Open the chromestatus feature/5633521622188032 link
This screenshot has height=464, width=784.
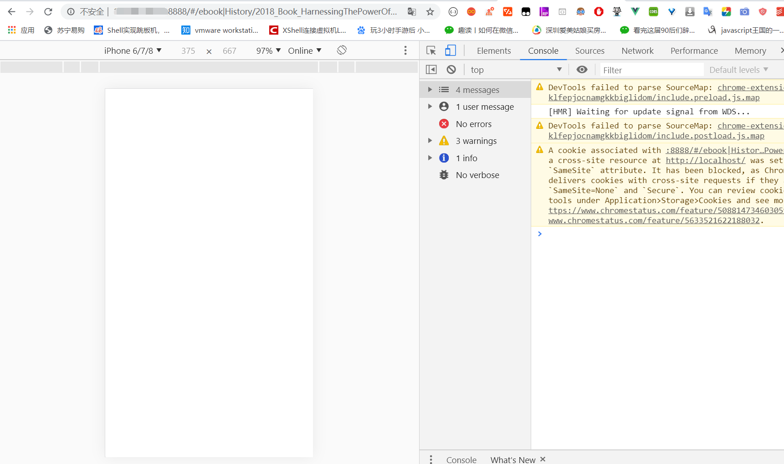click(654, 220)
